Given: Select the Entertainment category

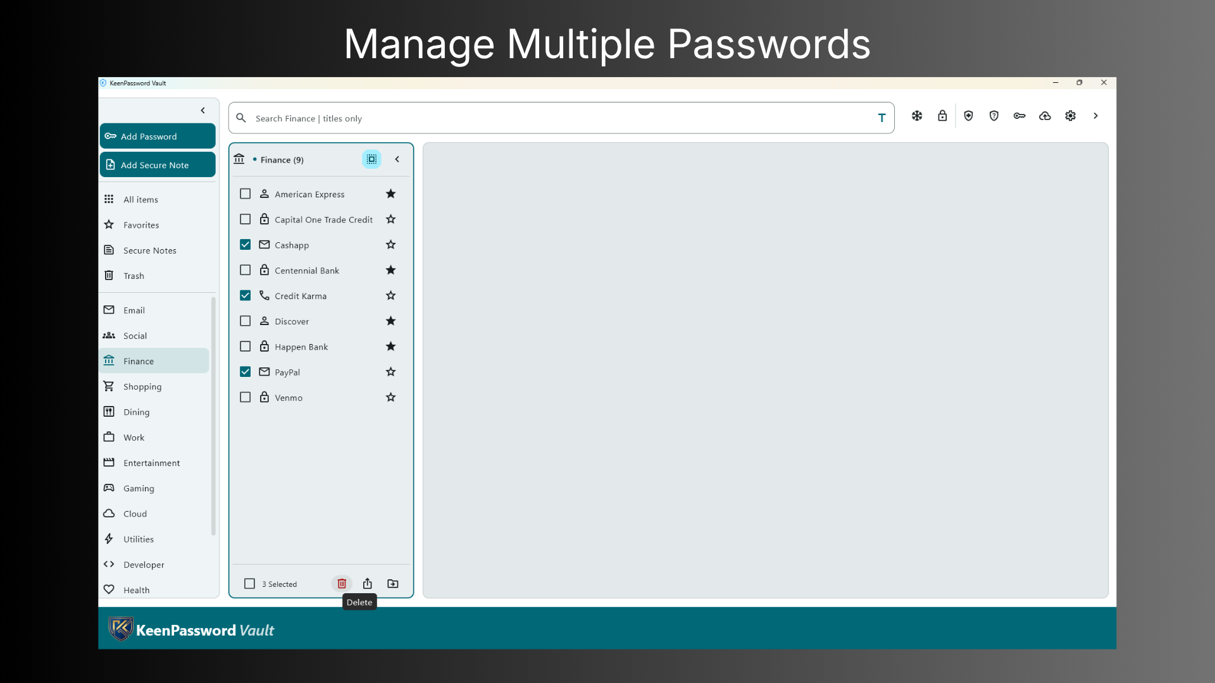Looking at the screenshot, I should [x=154, y=463].
